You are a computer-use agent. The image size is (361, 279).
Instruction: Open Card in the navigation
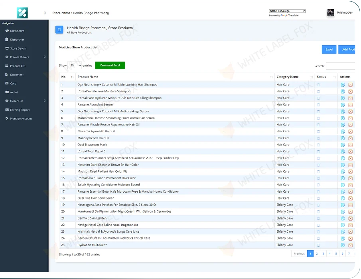pos(11,83)
